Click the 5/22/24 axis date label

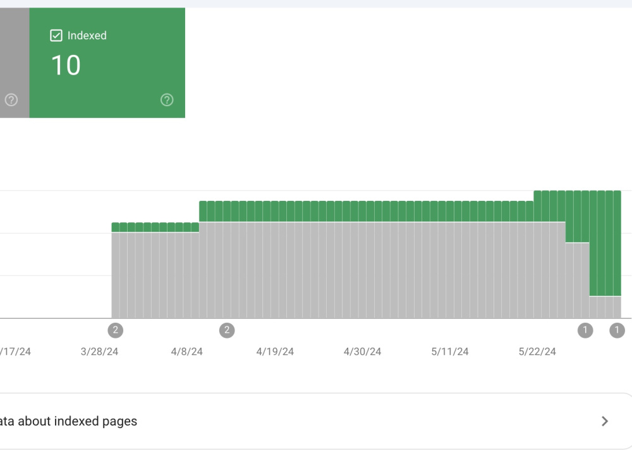[x=537, y=352]
